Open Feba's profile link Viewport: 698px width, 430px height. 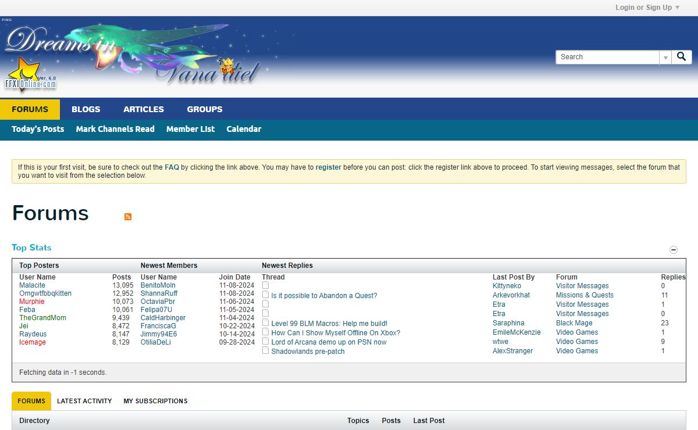tap(27, 310)
